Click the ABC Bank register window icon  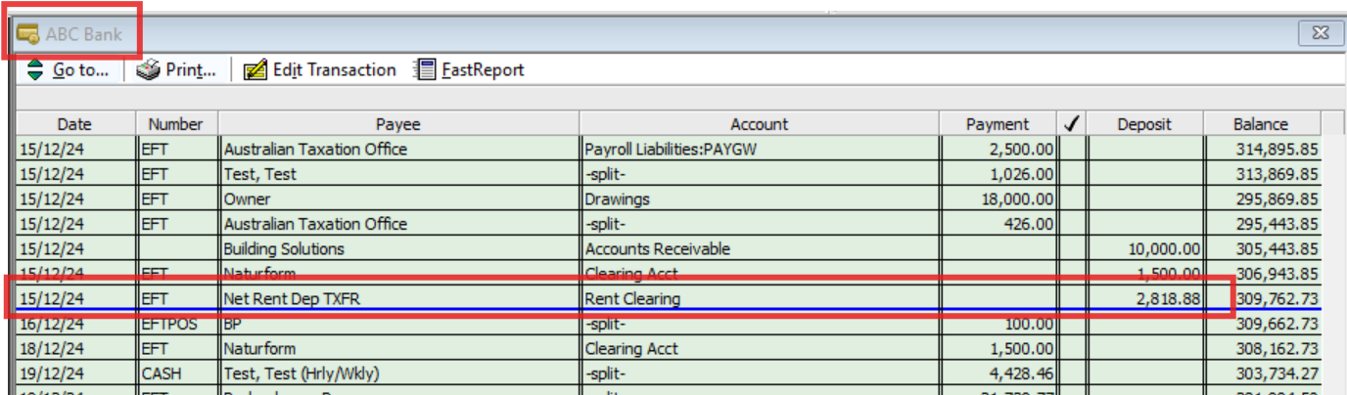(27, 34)
